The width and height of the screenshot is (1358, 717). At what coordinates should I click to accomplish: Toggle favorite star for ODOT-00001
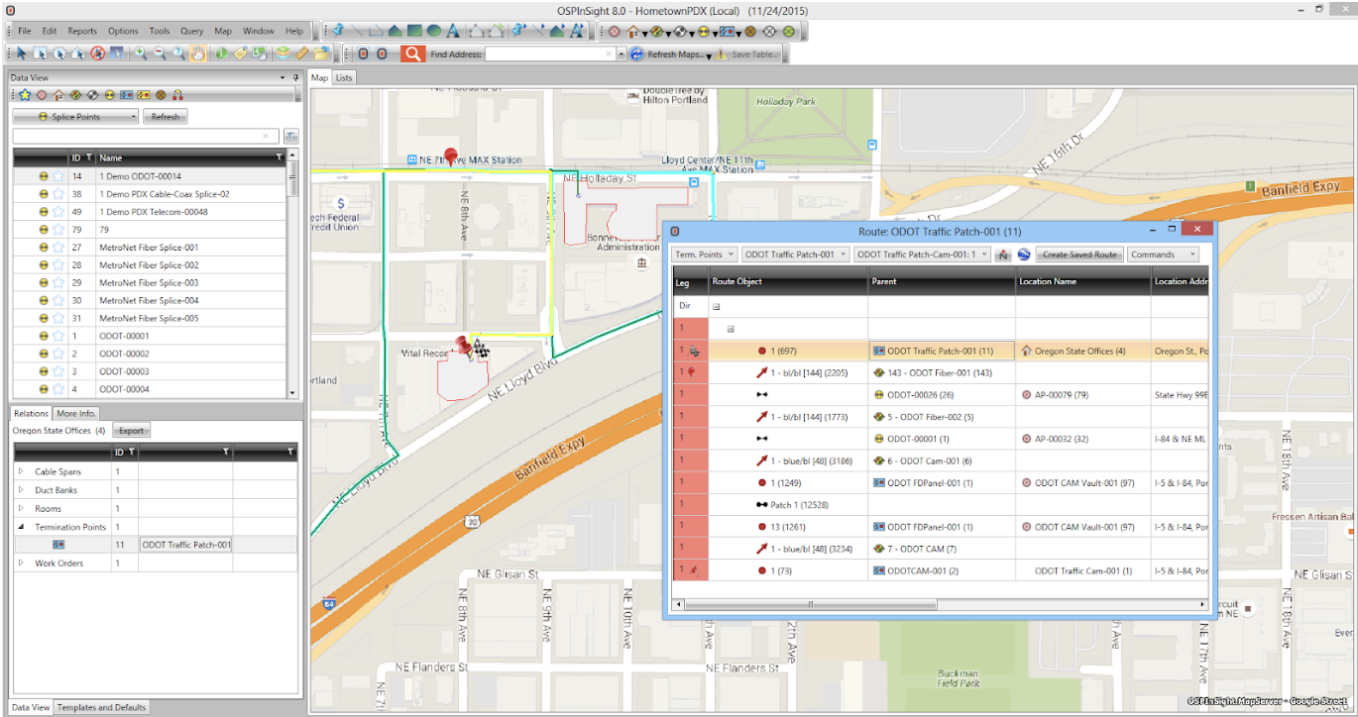[57, 337]
